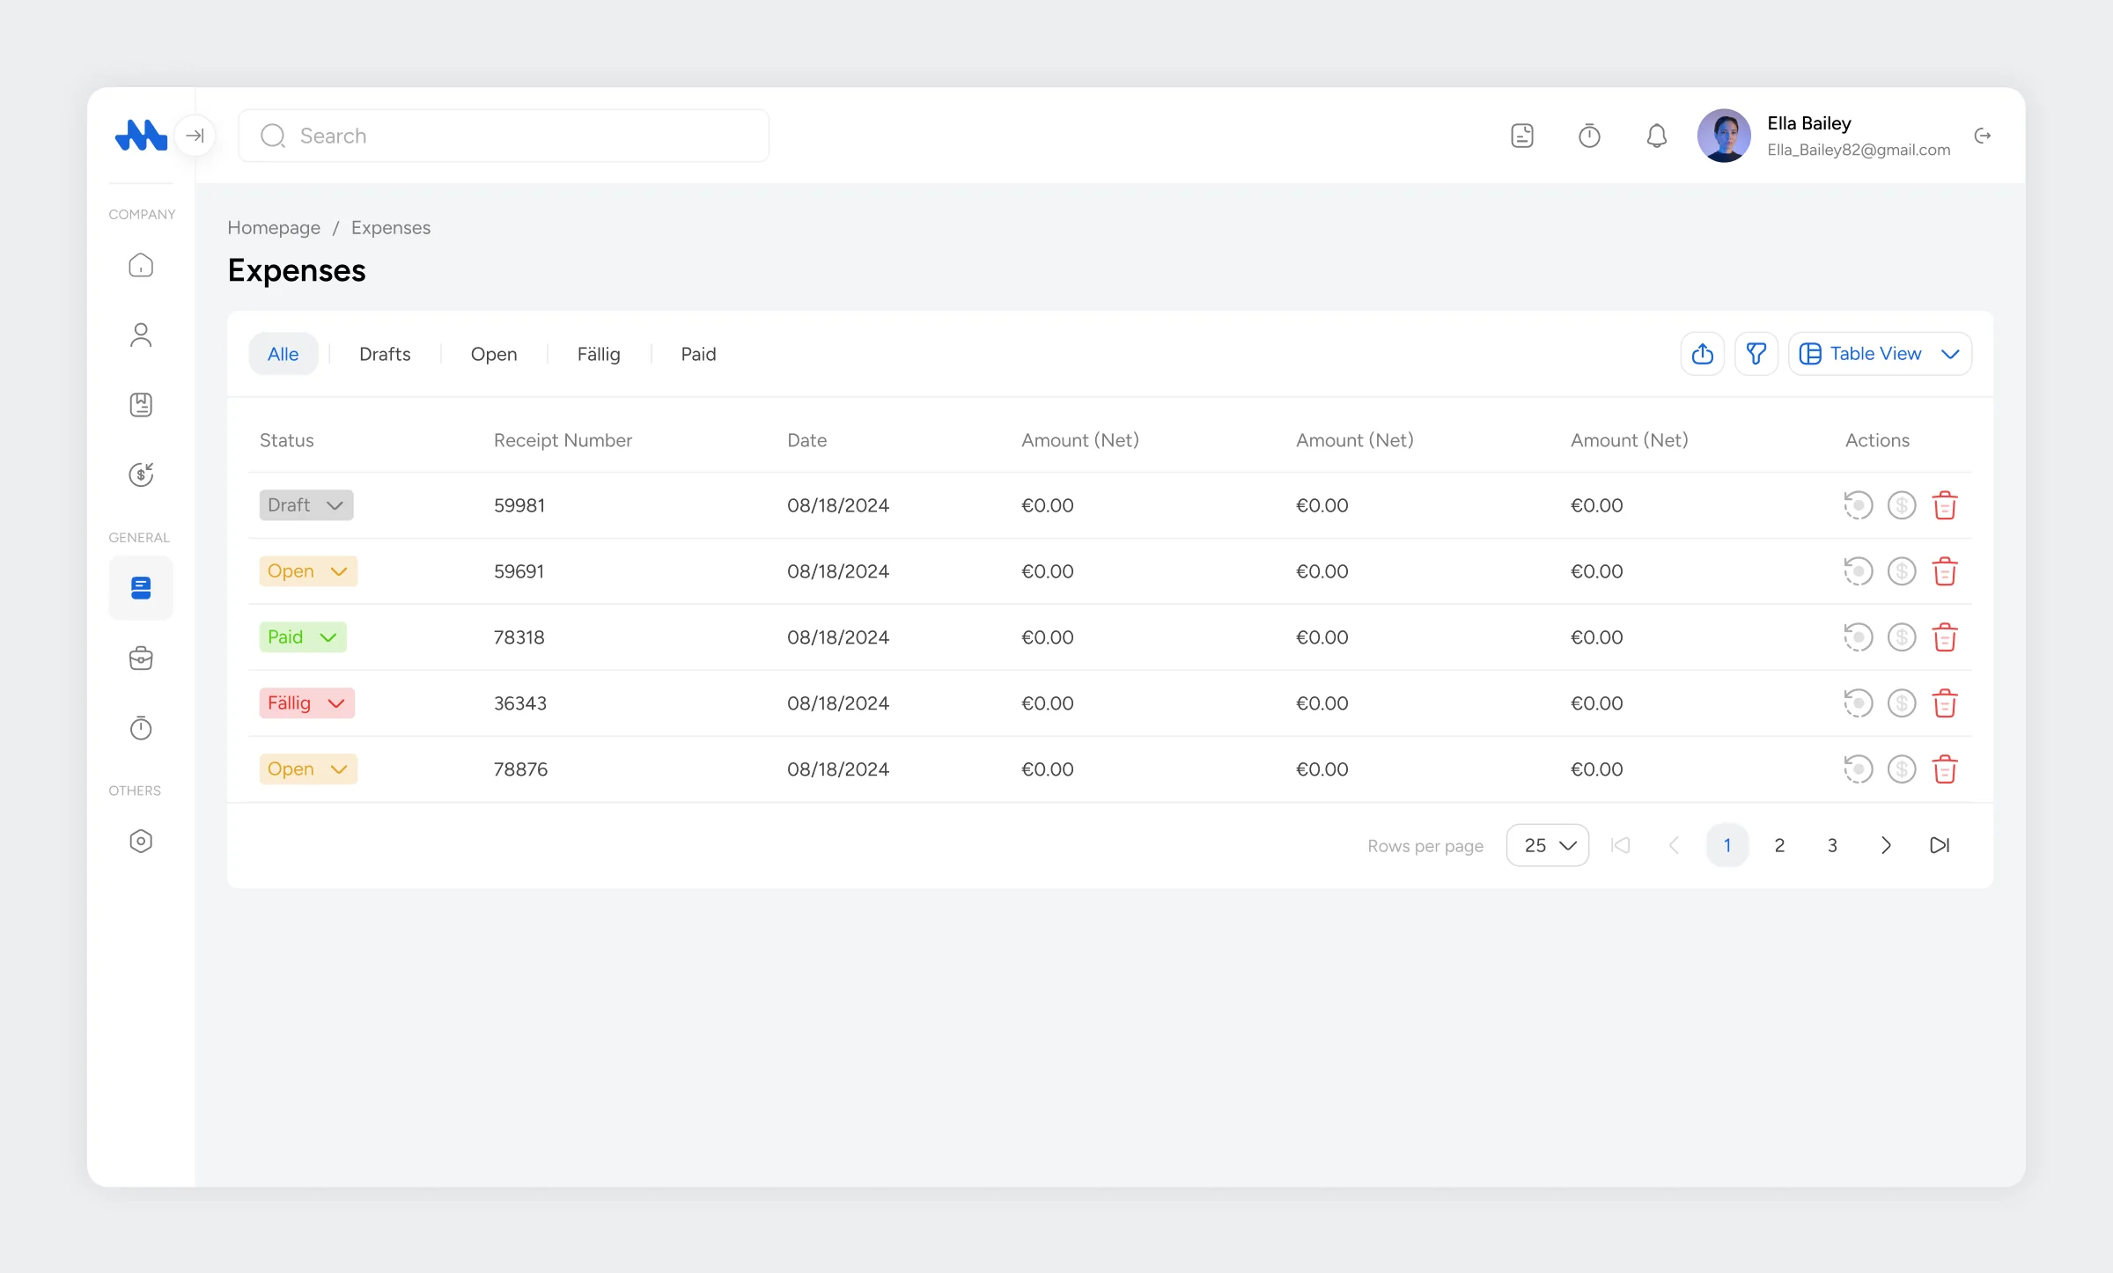The width and height of the screenshot is (2113, 1273).
Task: Click dollar payment icon for receipt 59691
Action: 1902,571
